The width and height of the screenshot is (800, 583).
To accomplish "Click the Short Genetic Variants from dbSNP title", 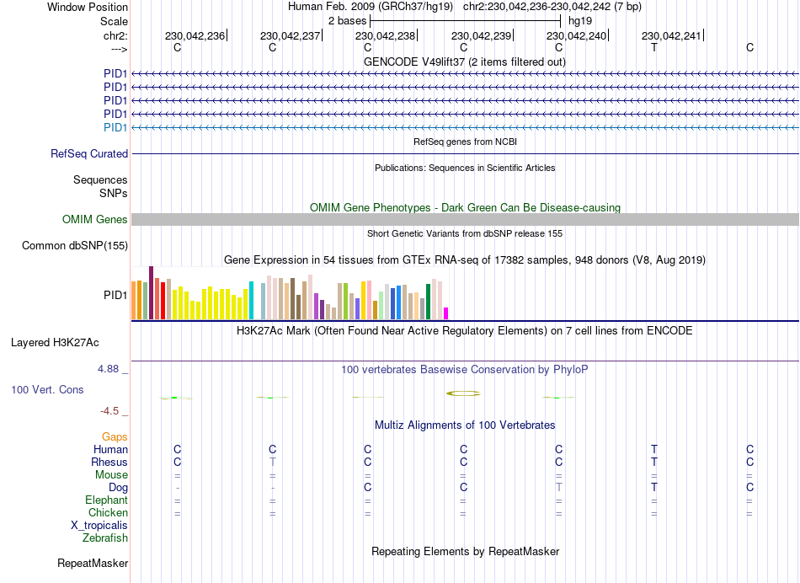I will point(465,233).
